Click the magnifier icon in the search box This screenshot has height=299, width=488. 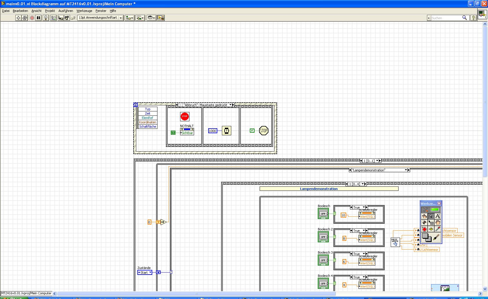(x=465, y=18)
